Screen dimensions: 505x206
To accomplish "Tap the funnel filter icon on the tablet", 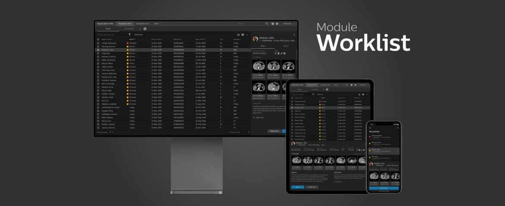I will tap(313, 94).
